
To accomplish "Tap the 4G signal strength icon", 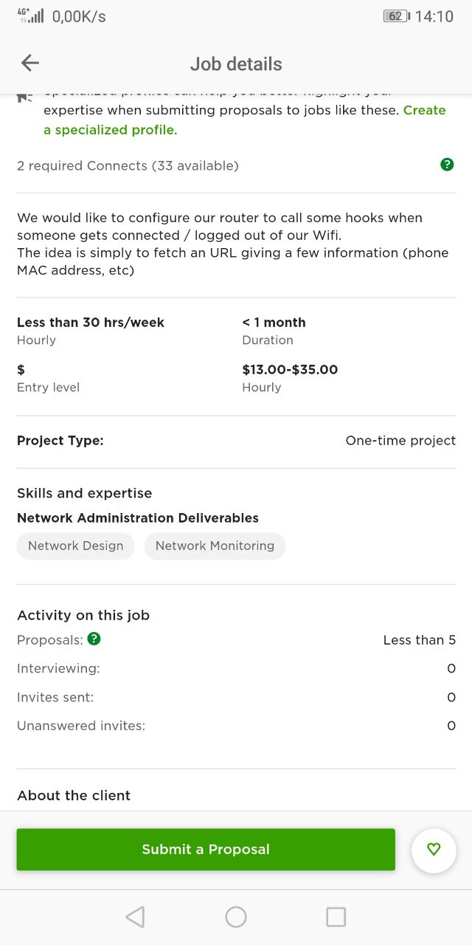I will pyautogui.click(x=30, y=16).
